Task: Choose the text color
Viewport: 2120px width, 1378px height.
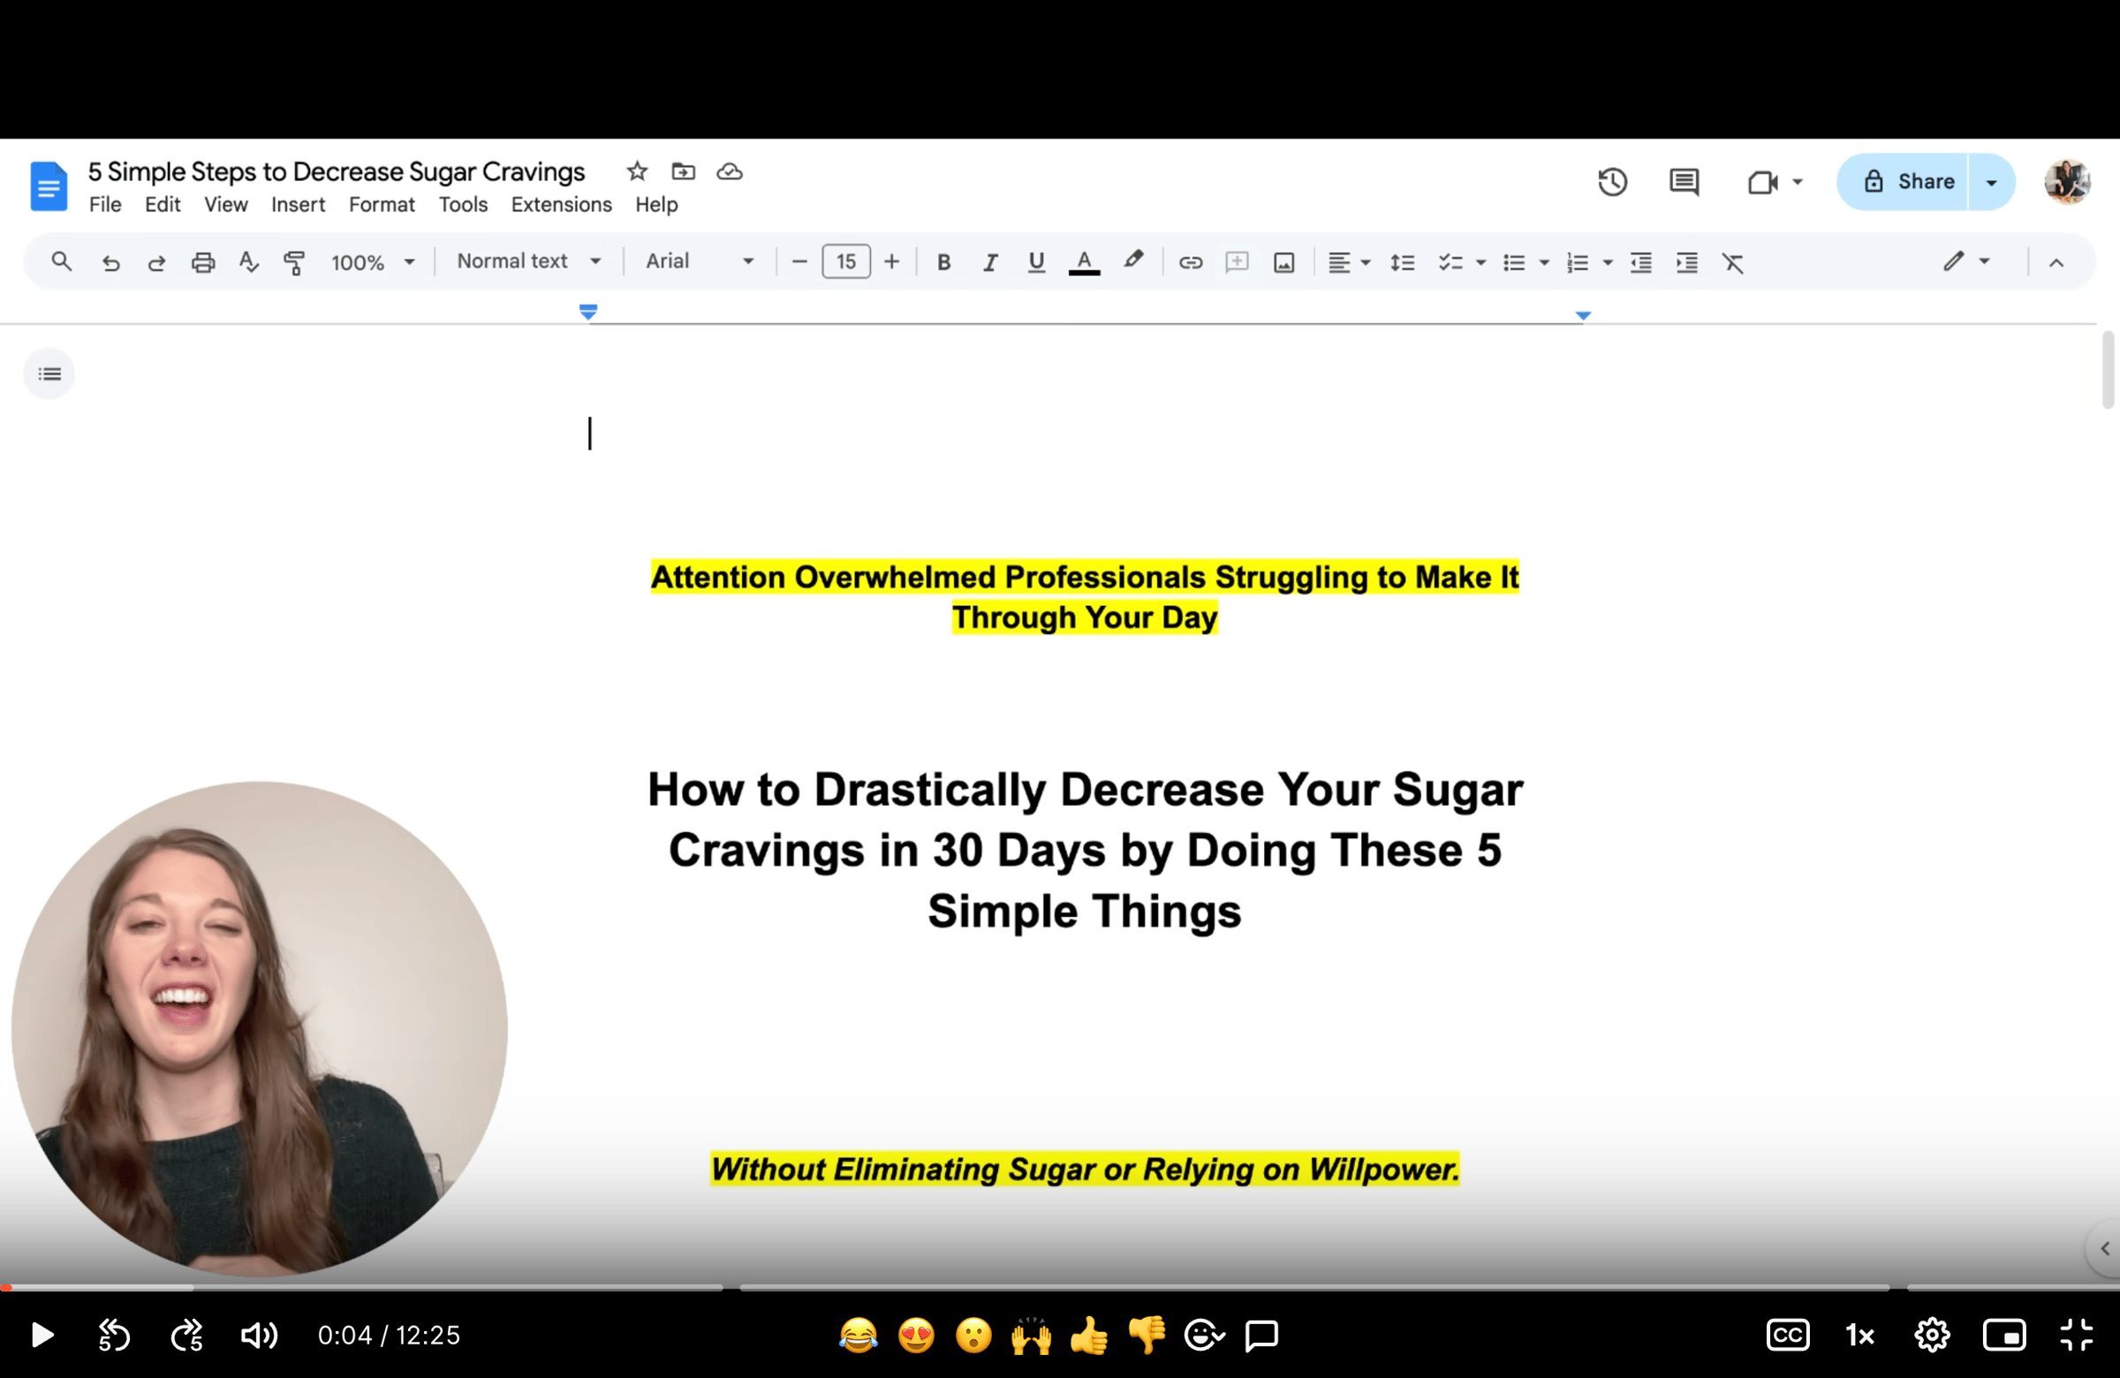Action: pyautogui.click(x=1084, y=262)
